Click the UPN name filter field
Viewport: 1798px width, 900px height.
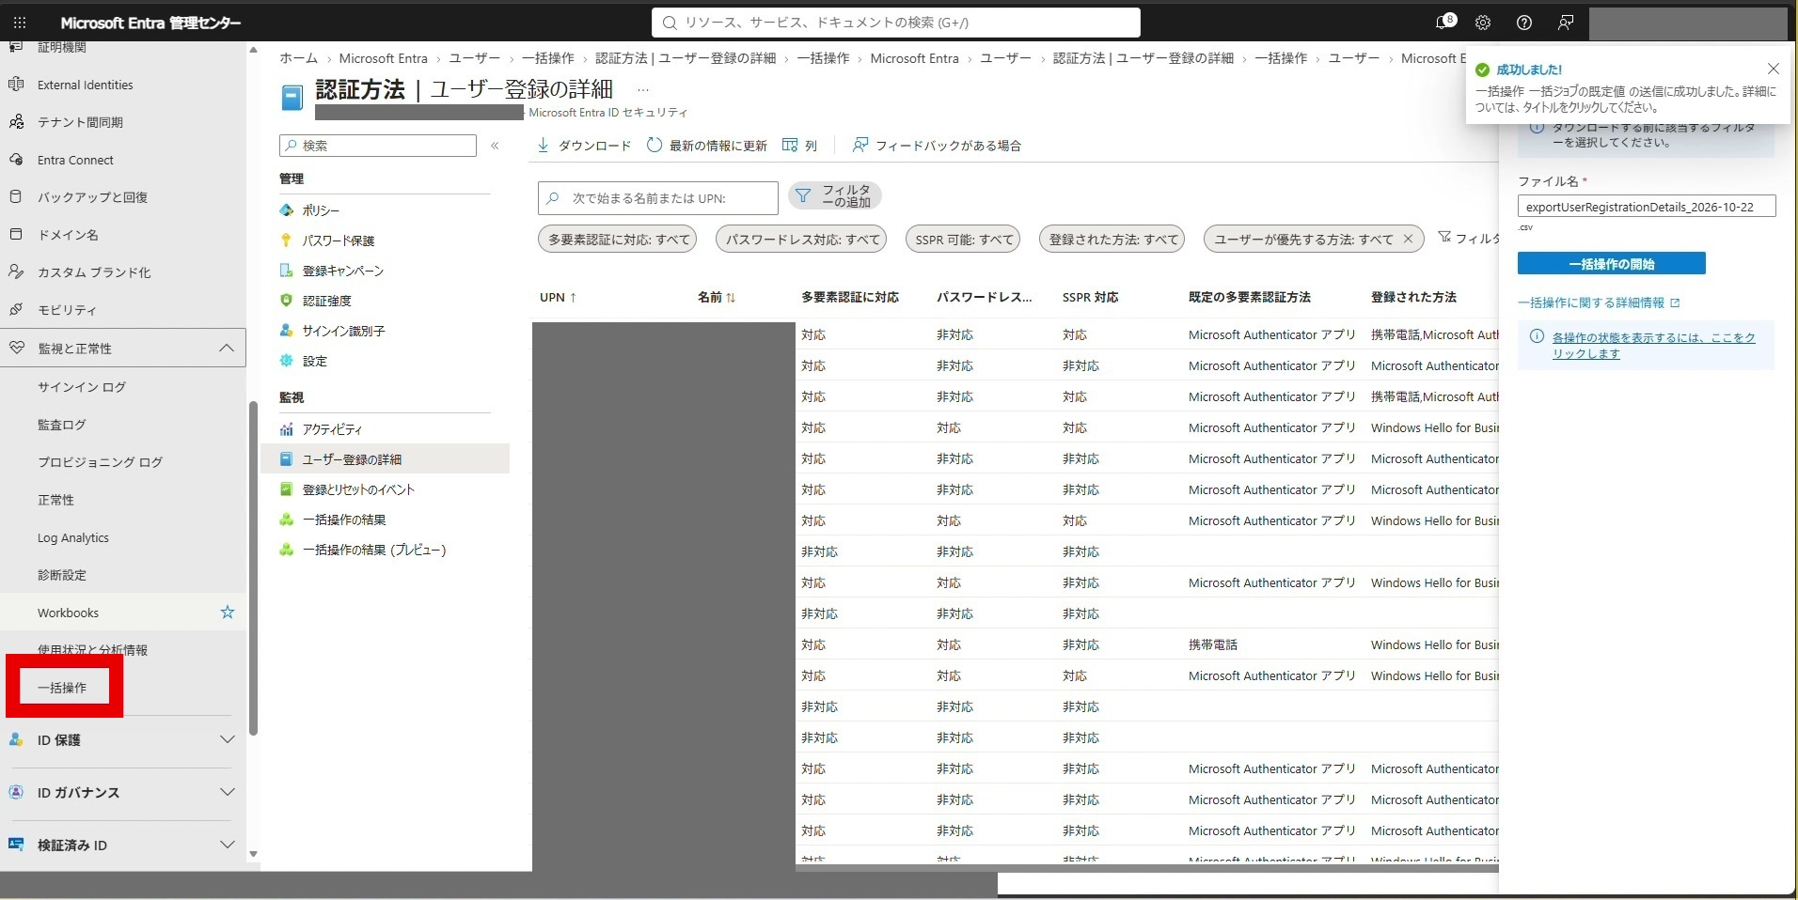(658, 198)
